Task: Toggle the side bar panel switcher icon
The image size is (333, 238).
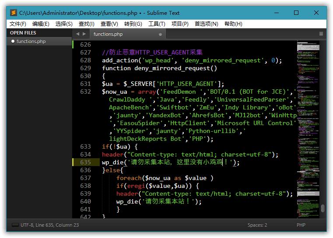Action: (x=15, y=225)
